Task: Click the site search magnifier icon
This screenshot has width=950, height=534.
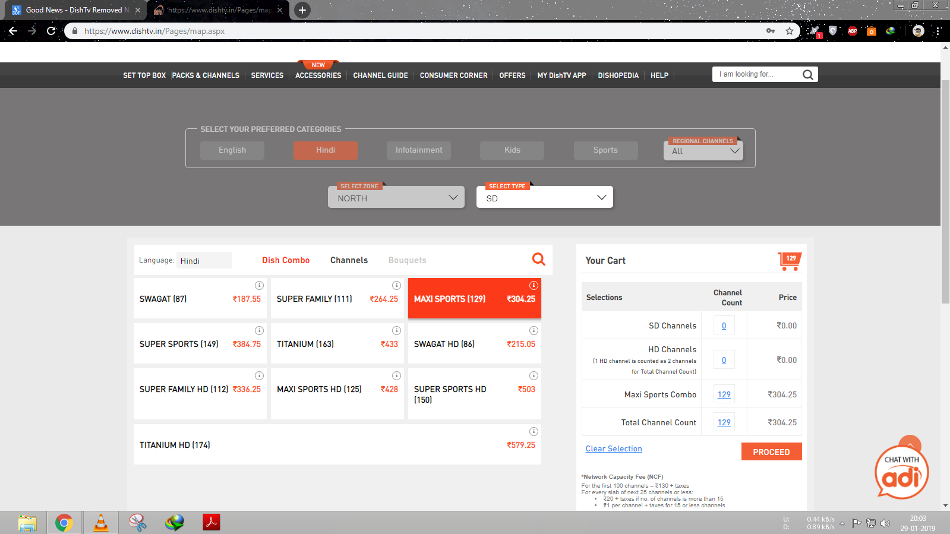Action: pyautogui.click(x=807, y=75)
